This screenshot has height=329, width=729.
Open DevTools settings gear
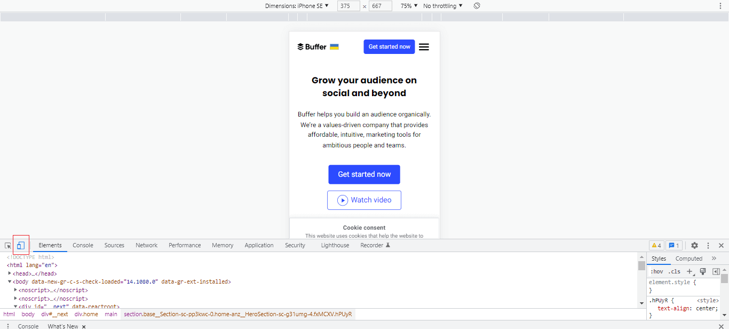(694, 245)
